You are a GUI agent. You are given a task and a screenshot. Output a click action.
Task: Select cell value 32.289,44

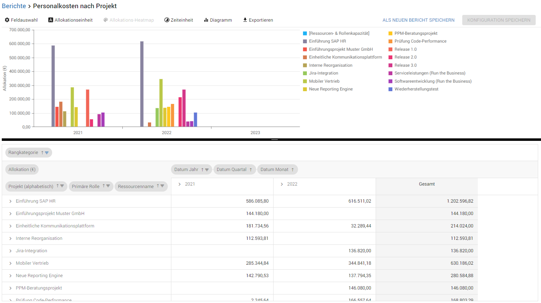point(361,226)
